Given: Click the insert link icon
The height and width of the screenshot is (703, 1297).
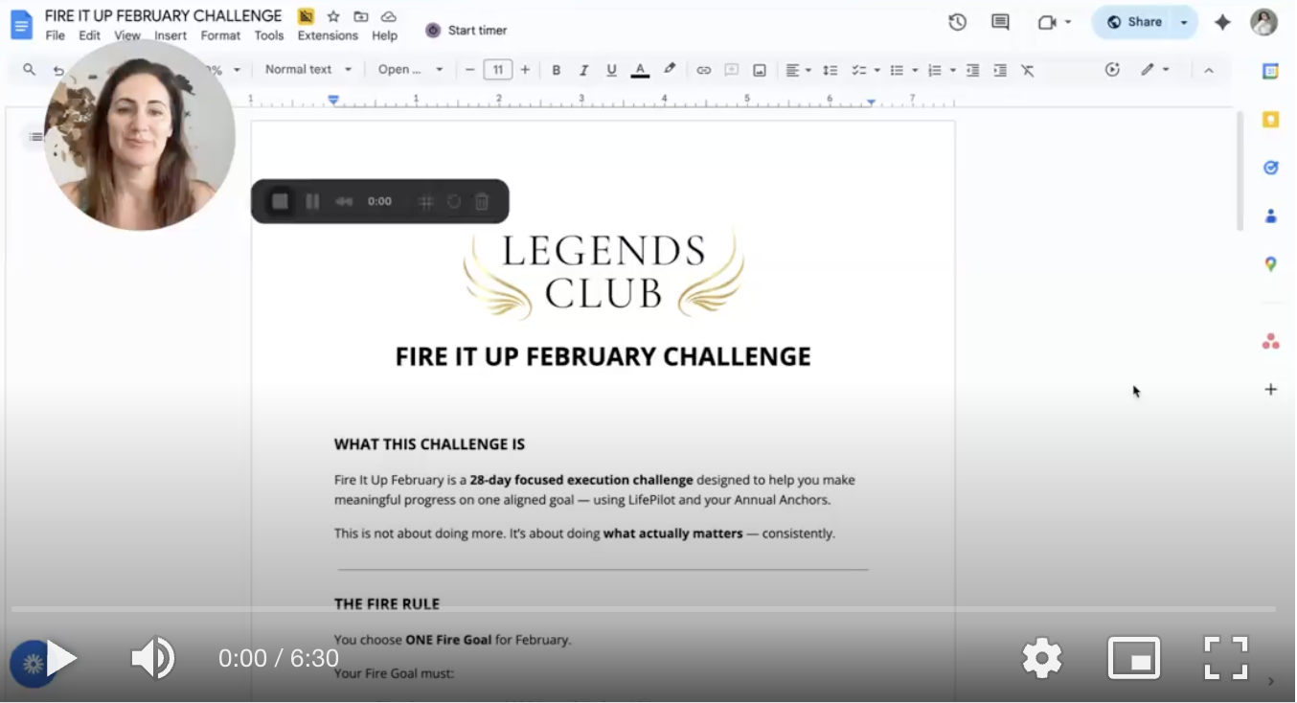Looking at the screenshot, I should [x=703, y=70].
